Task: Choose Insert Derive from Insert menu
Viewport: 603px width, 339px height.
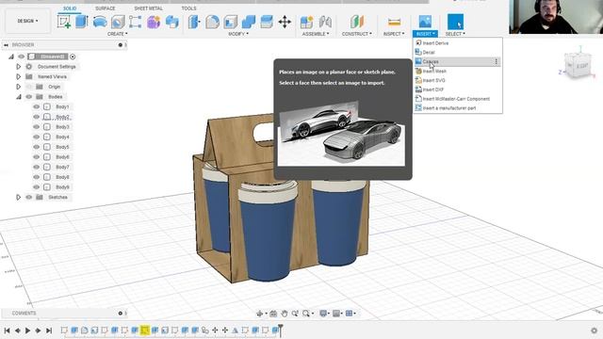Action: [458, 43]
